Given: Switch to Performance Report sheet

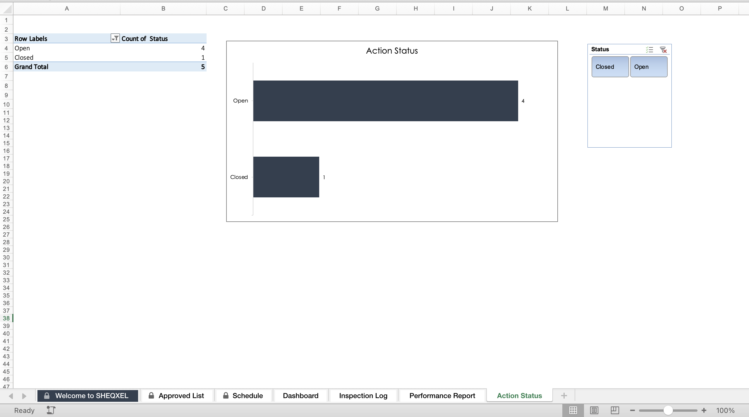Looking at the screenshot, I should (442, 396).
